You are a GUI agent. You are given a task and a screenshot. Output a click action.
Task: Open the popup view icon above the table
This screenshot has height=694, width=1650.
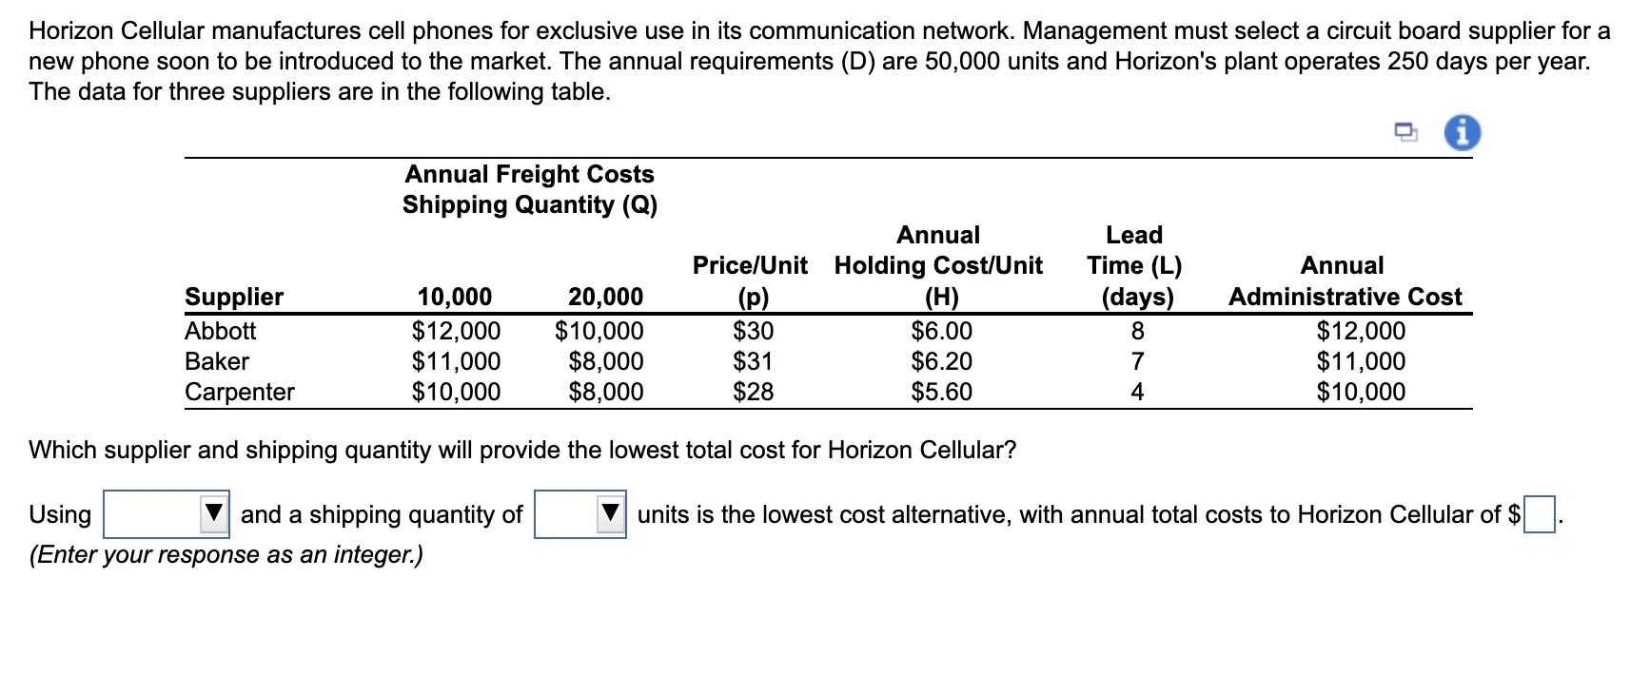[x=1407, y=132]
